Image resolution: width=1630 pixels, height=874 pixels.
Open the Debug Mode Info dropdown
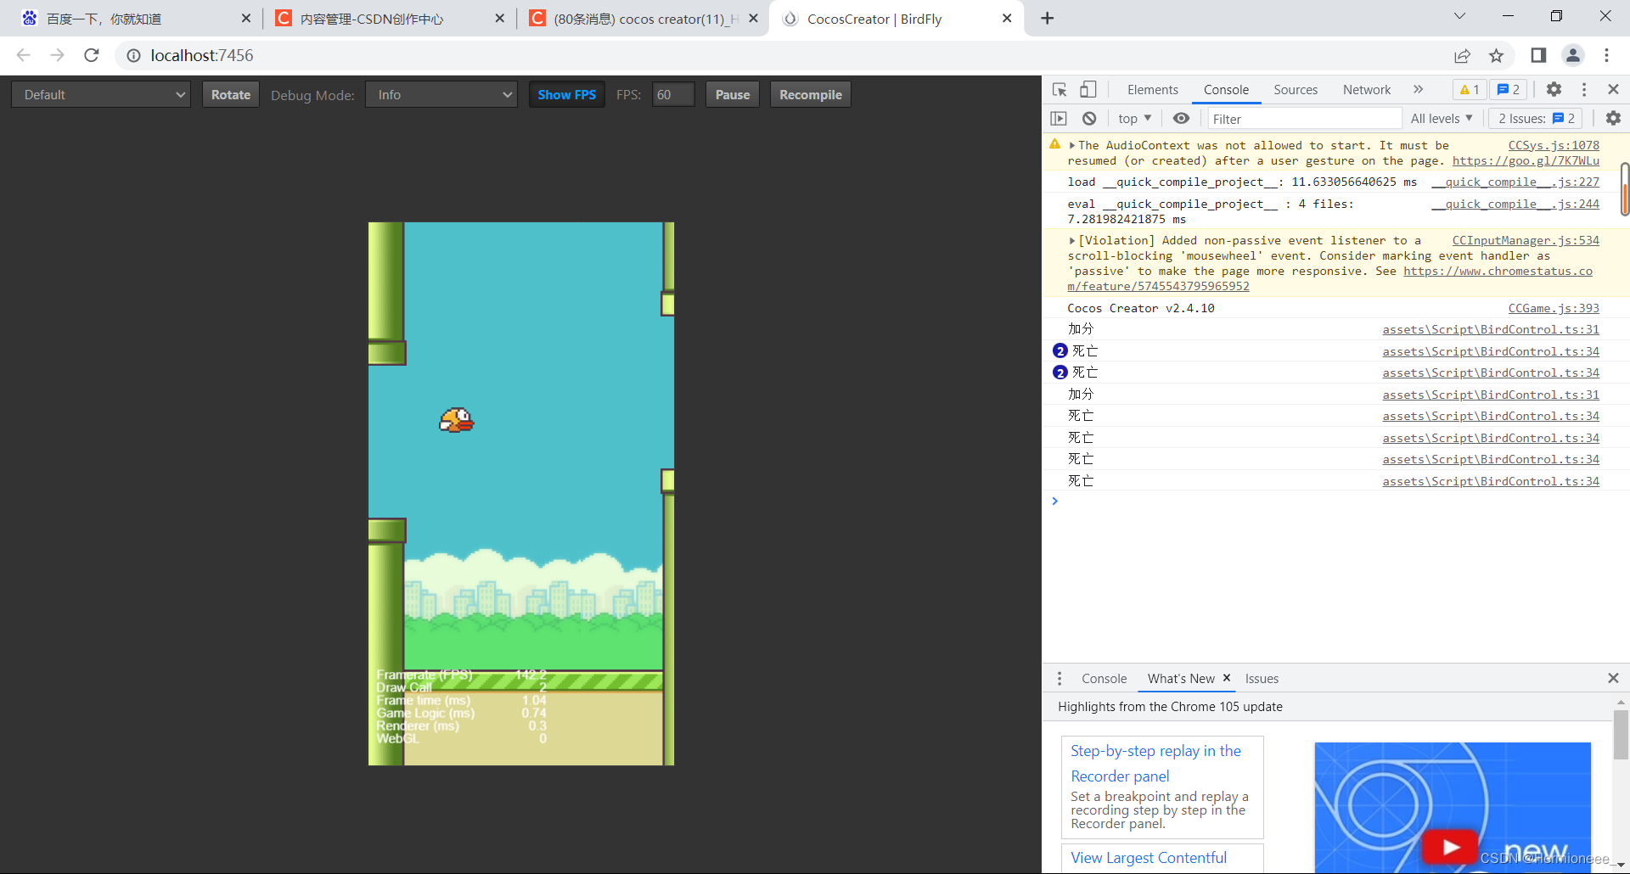pos(441,94)
